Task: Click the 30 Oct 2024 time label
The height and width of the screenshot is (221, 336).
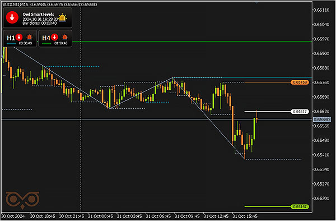Action: pos(13,216)
